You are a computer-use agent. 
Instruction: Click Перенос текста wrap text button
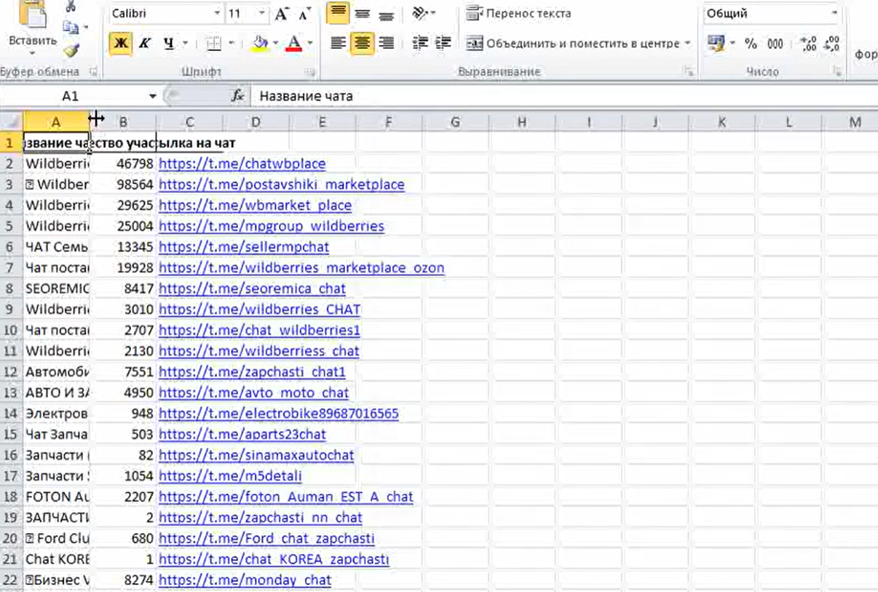coord(518,14)
